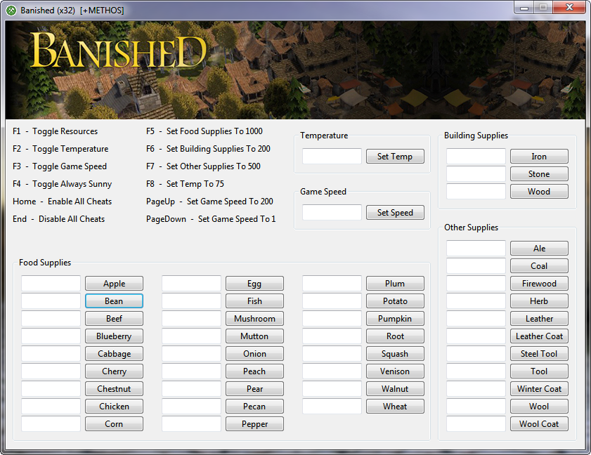The width and height of the screenshot is (591, 455).
Task: Click the Firewood button
Action: [539, 283]
